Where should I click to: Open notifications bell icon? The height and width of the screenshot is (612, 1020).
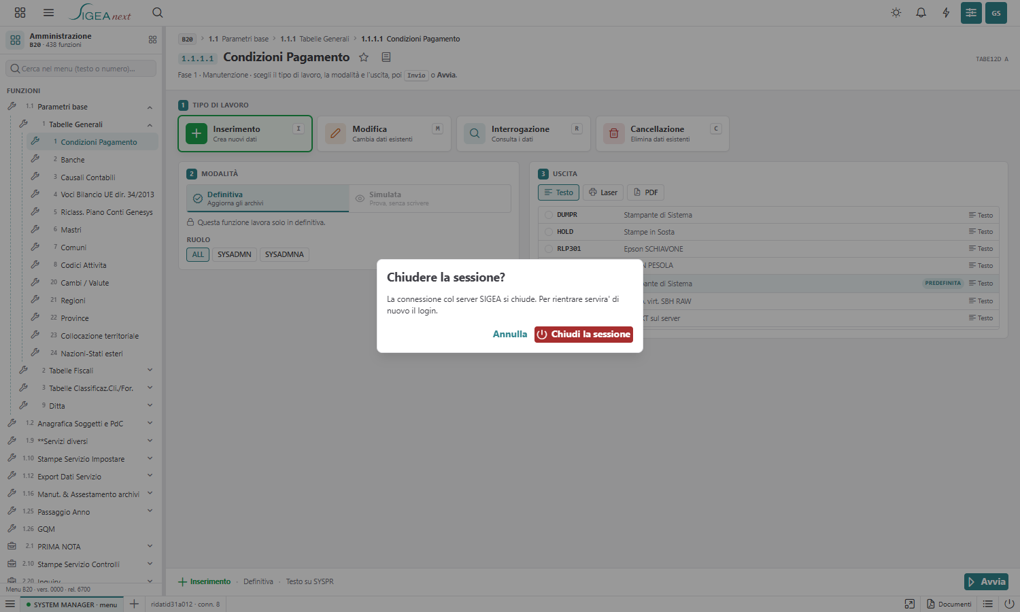coord(921,13)
